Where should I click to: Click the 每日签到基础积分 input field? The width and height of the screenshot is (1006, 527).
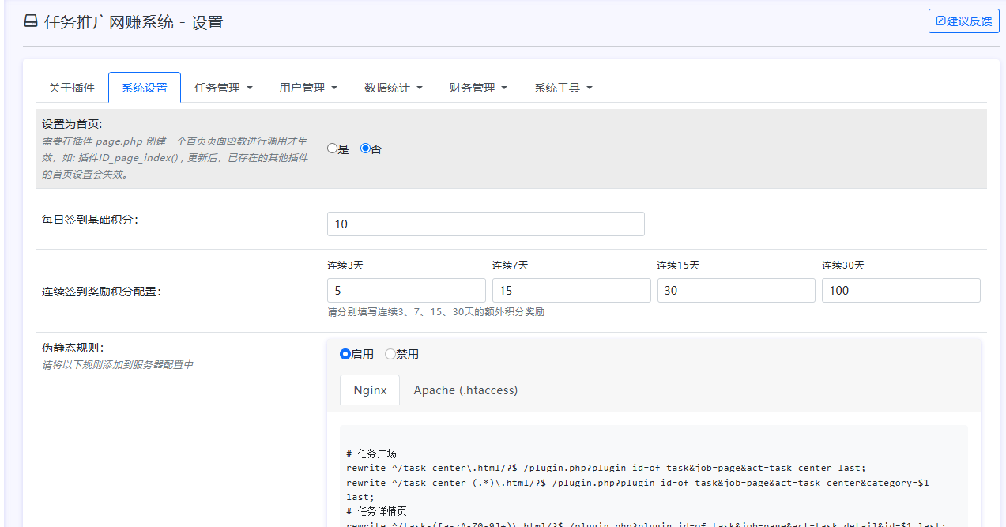pyautogui.click(x=485, y=224)
